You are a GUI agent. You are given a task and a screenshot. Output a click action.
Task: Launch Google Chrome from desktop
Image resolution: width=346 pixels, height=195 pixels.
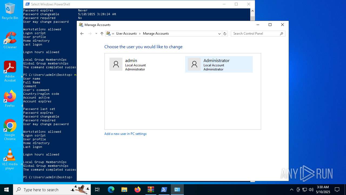click(x=10, y=130)
